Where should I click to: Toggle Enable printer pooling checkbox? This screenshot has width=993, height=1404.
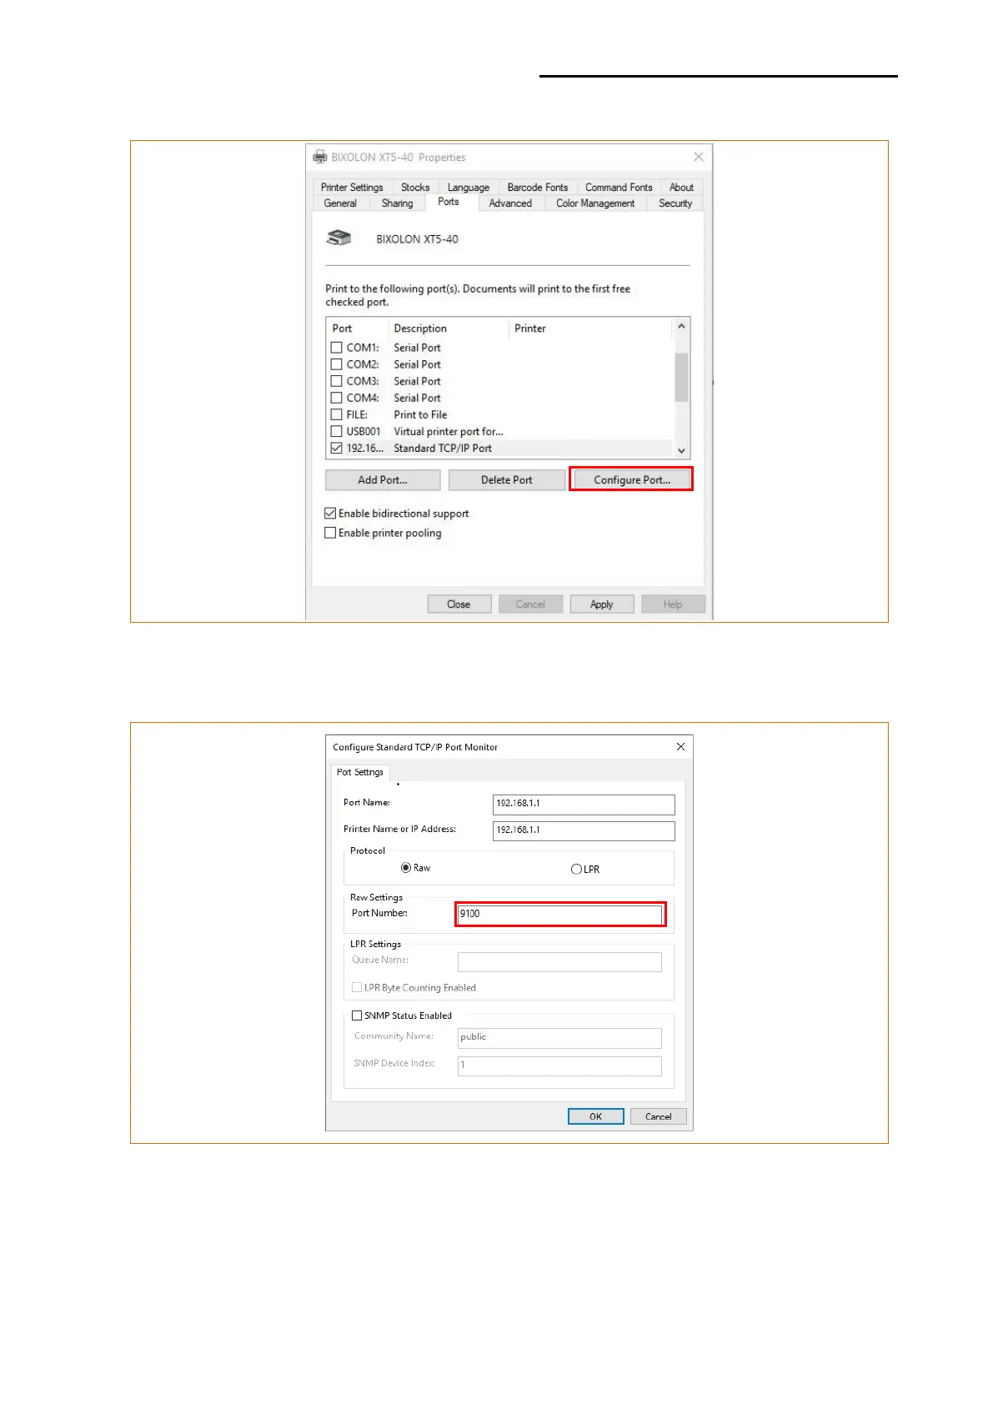[330, 533]
